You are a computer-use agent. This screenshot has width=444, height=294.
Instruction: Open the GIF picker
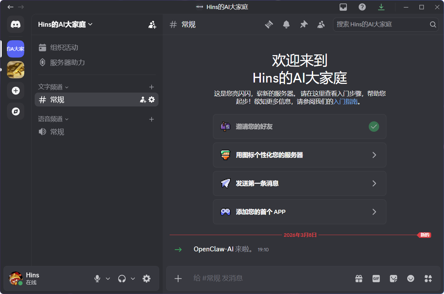pos(376,278)
